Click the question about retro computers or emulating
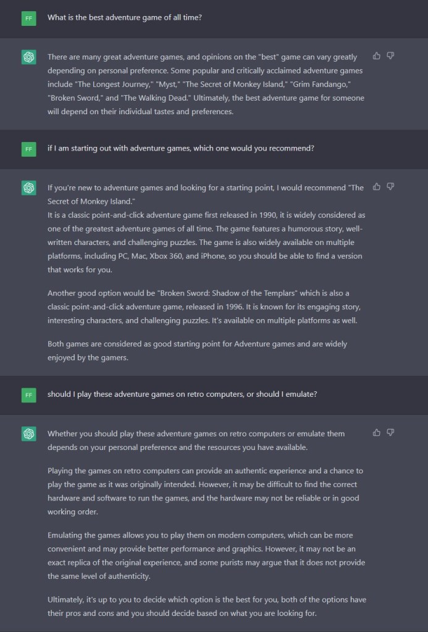This screenshot has width=428, height=632. 182,394
